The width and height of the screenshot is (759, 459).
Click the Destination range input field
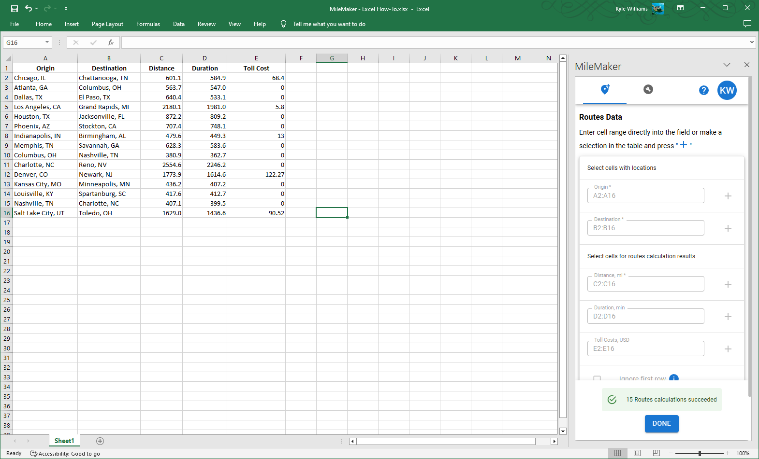tap(646, 228)
